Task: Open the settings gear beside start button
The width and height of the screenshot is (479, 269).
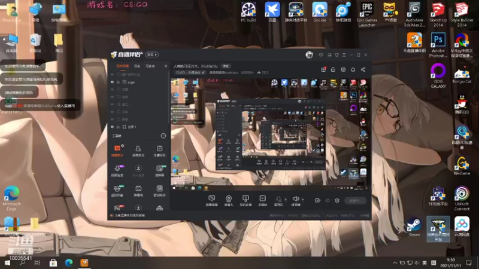Action: point(337,200)
